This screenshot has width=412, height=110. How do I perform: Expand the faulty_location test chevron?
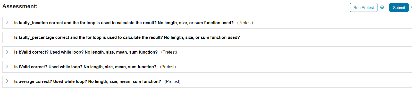[x=7, y=23]
